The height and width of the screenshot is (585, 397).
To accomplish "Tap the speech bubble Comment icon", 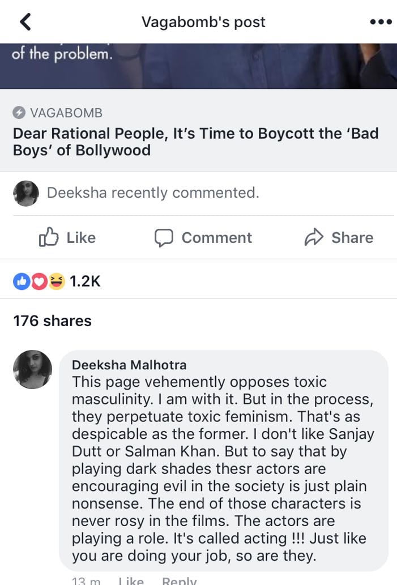I will click(164, 238).
